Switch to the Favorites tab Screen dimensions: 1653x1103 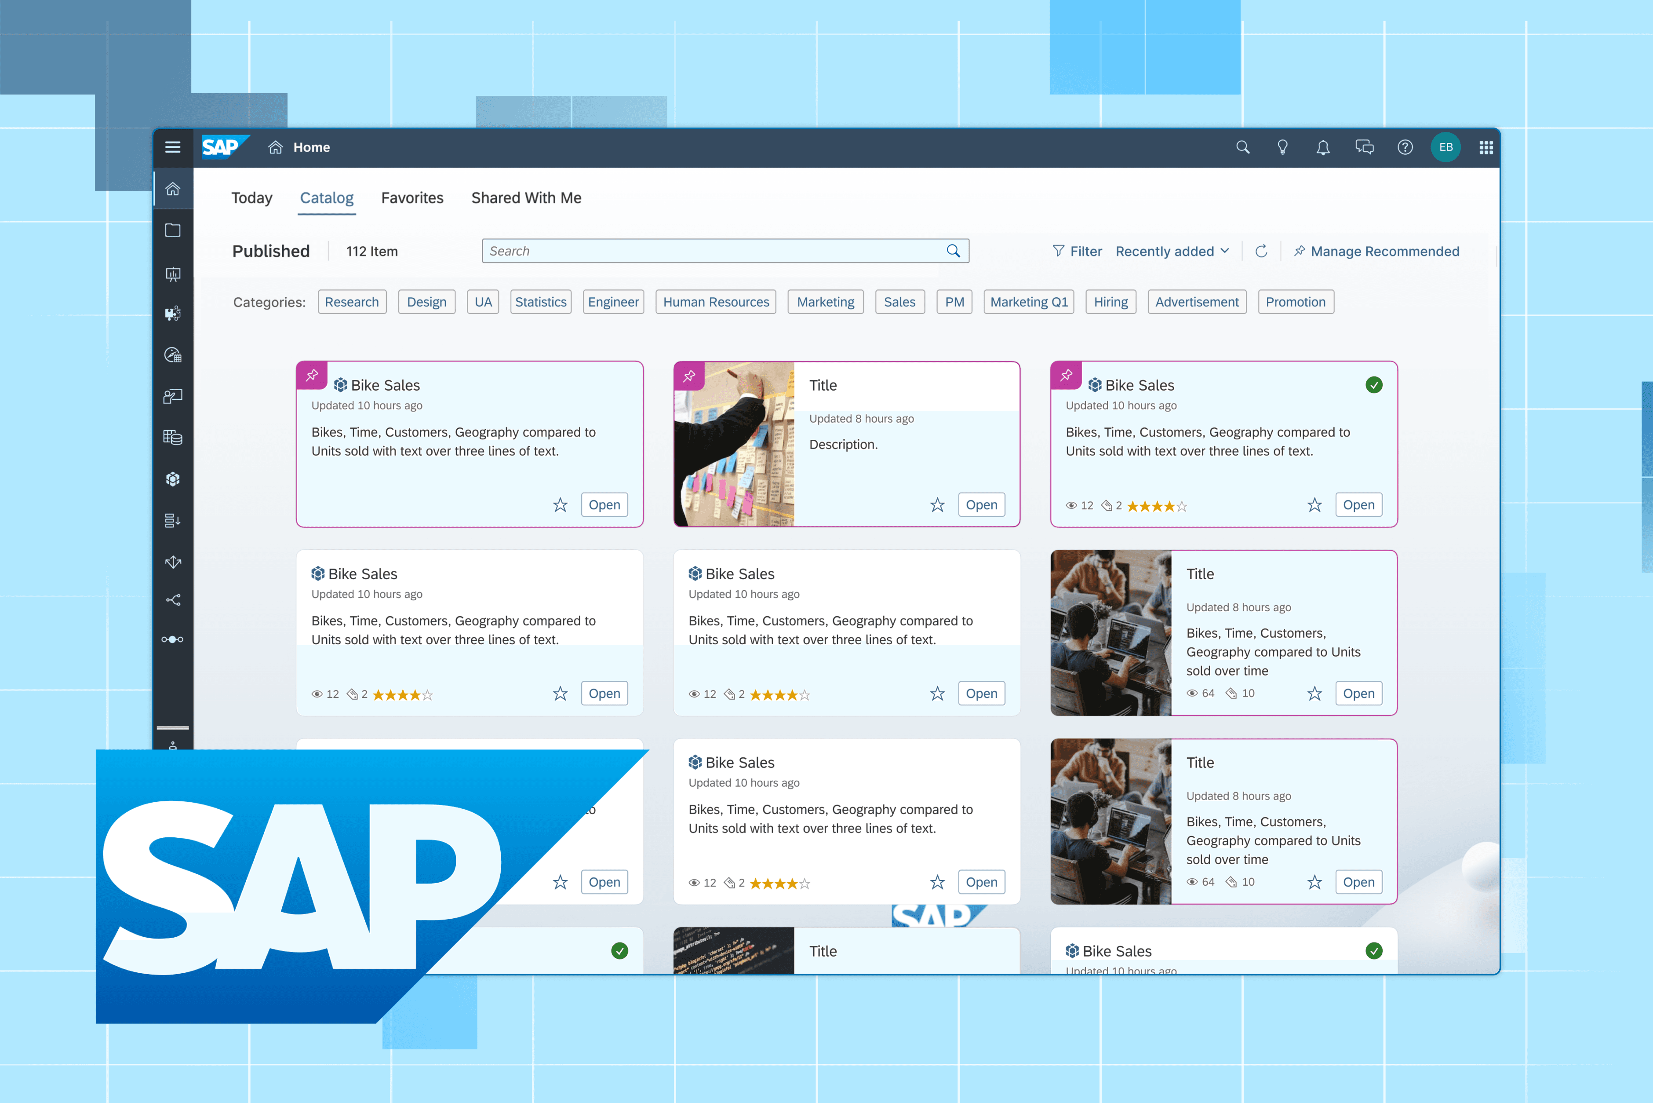(412, 197)
